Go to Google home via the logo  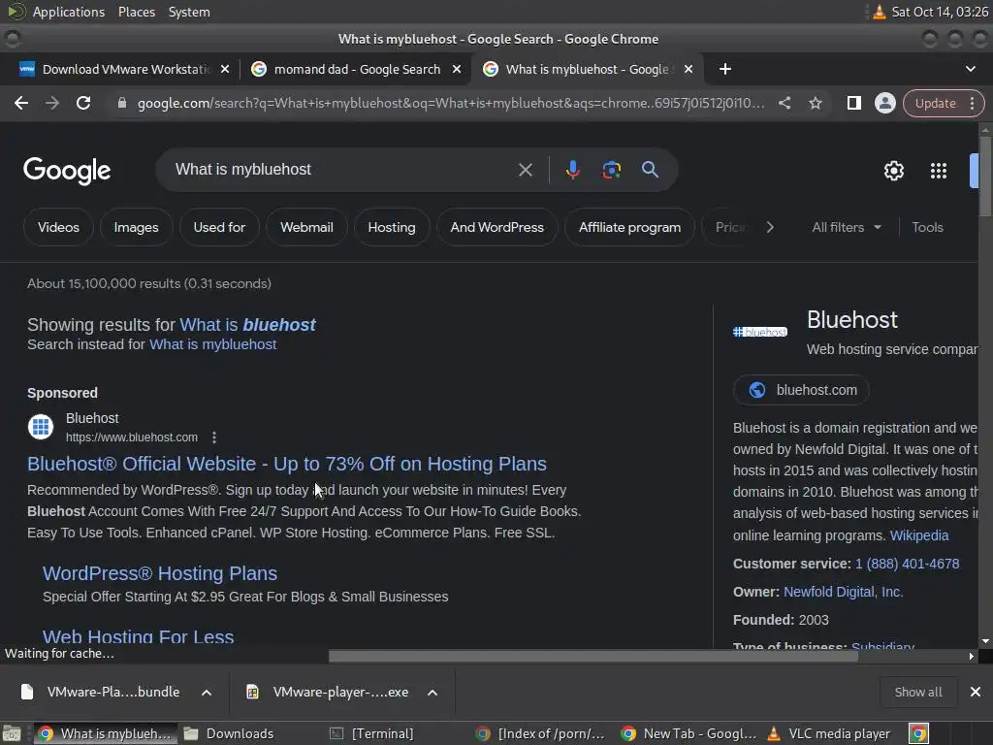click(67, 171)
